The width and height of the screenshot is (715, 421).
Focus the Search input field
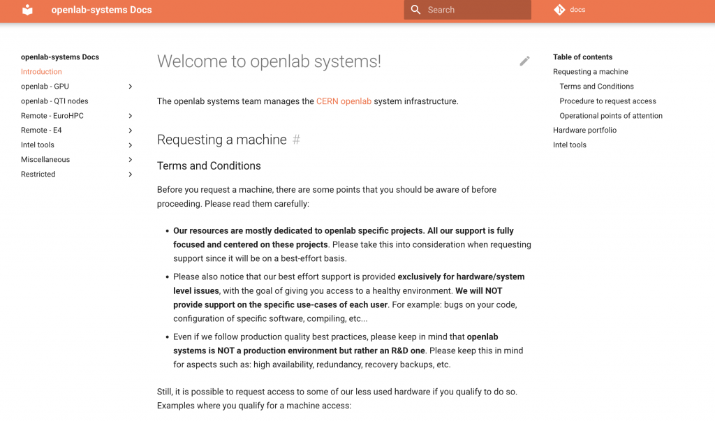(x=467, y=10)
